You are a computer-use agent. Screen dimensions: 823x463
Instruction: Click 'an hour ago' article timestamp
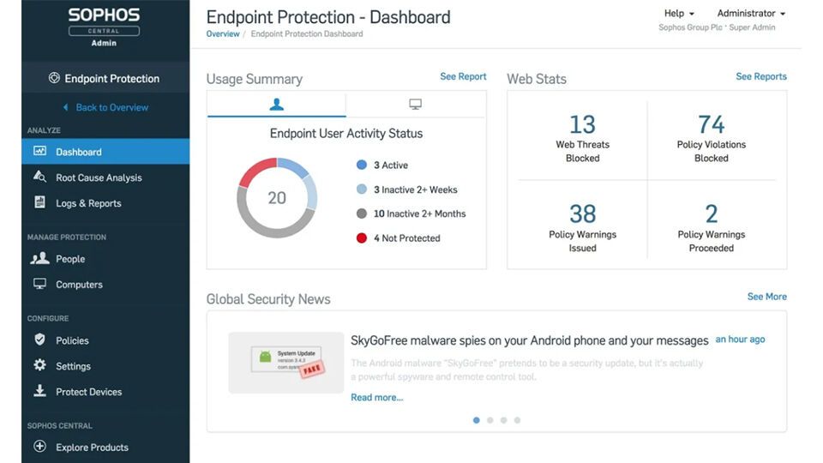point(740,340)
